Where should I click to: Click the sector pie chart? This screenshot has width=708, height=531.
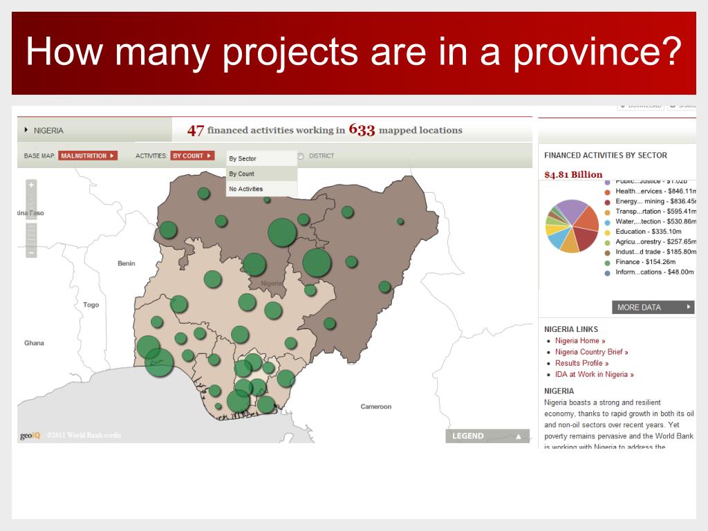pos(572,226)
